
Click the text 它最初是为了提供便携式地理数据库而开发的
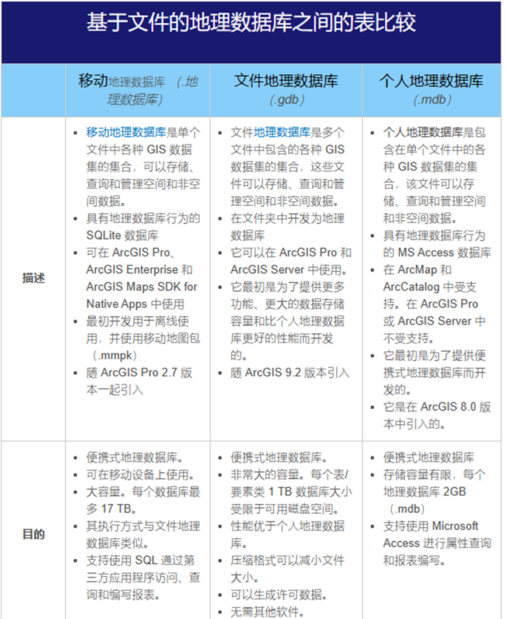click(x=434, y=373)
